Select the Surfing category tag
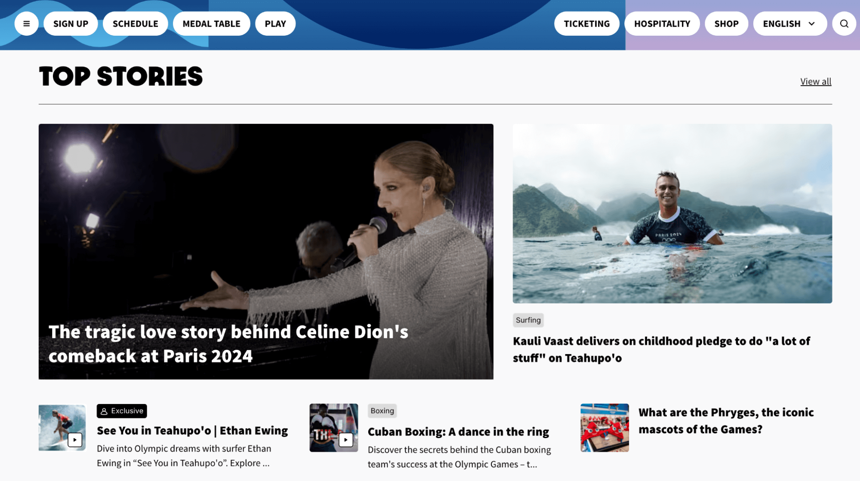The height and width of the screenshot is (481, 860). (x=528, y=320)
